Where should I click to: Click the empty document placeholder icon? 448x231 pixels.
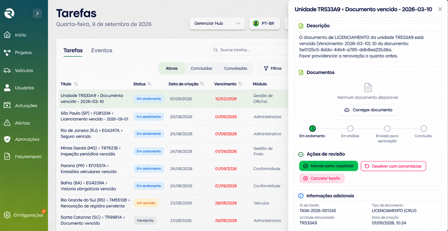368,88
